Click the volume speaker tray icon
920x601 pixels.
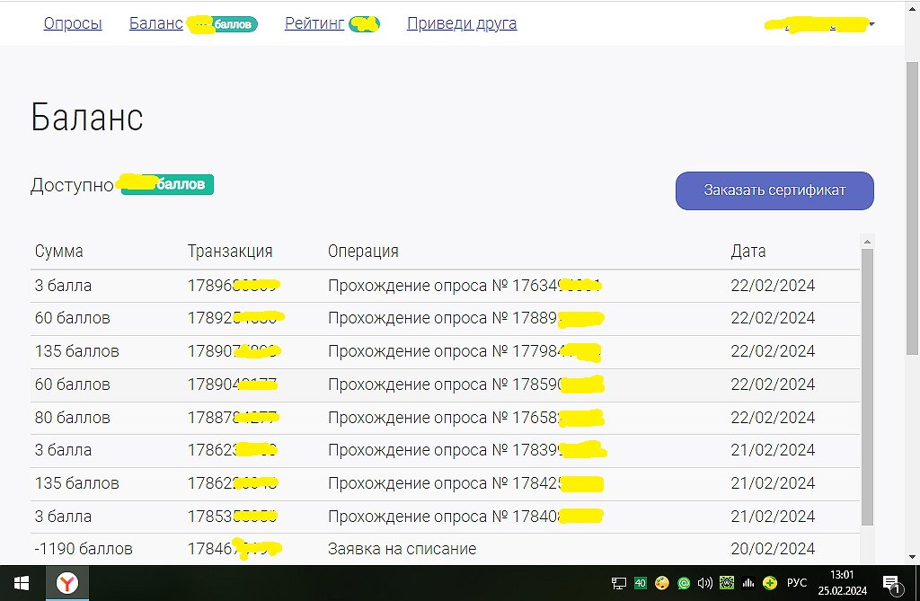pos(704,583)
